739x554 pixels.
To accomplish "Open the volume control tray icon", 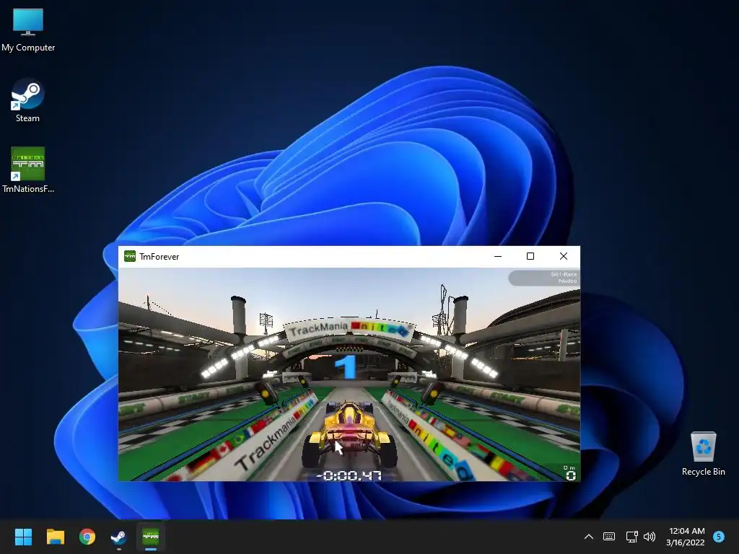I will [x=650, y=537].
